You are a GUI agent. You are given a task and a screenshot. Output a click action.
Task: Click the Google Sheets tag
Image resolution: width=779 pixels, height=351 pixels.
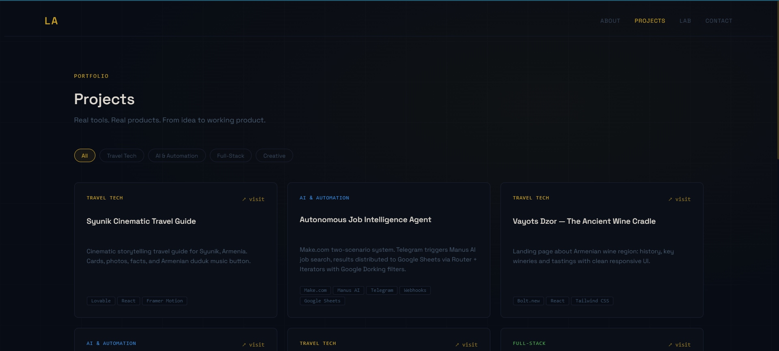pos(322,301)
